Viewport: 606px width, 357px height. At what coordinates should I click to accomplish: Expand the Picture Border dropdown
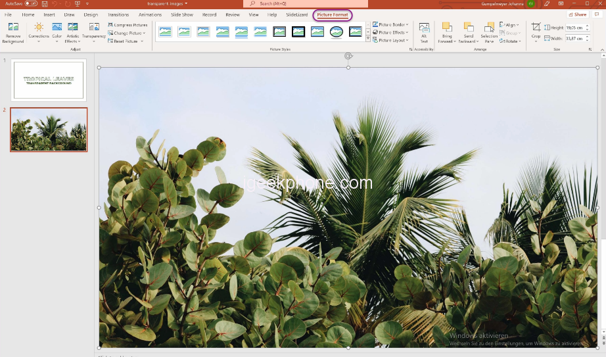tap(391, 24)
